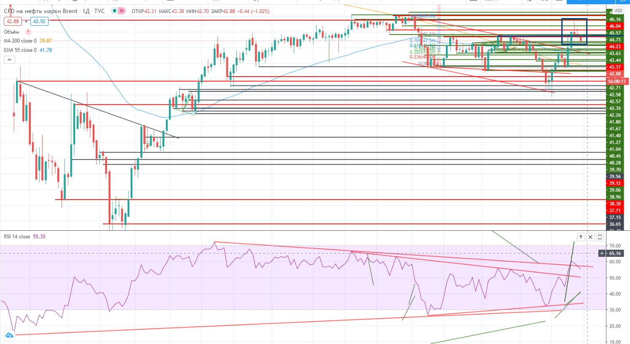Click the 60.00 label on RSI scale
This screenshot has height=344, width=630.
point(615,261)
